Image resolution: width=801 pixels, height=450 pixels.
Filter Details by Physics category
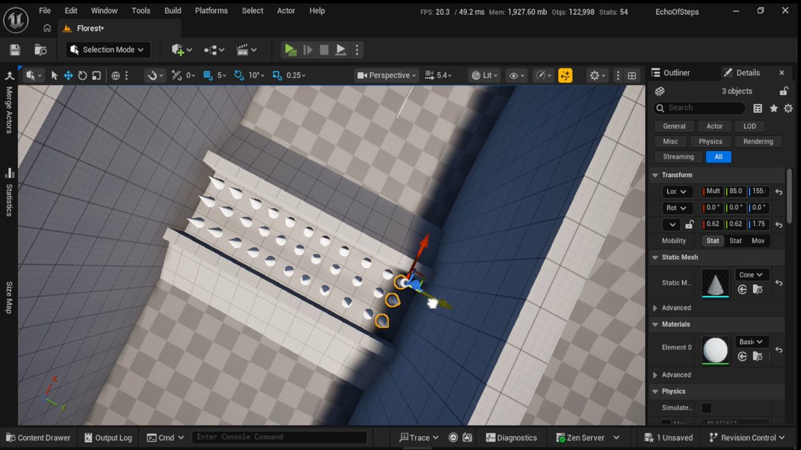coord(710,141)
